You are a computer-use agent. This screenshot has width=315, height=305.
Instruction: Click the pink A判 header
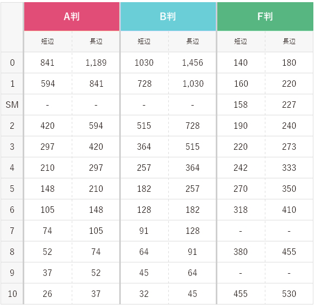(72, 17)
